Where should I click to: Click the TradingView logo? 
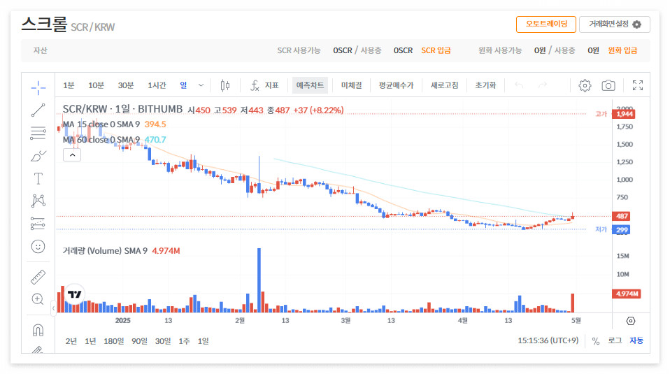[x=75, y=294]
